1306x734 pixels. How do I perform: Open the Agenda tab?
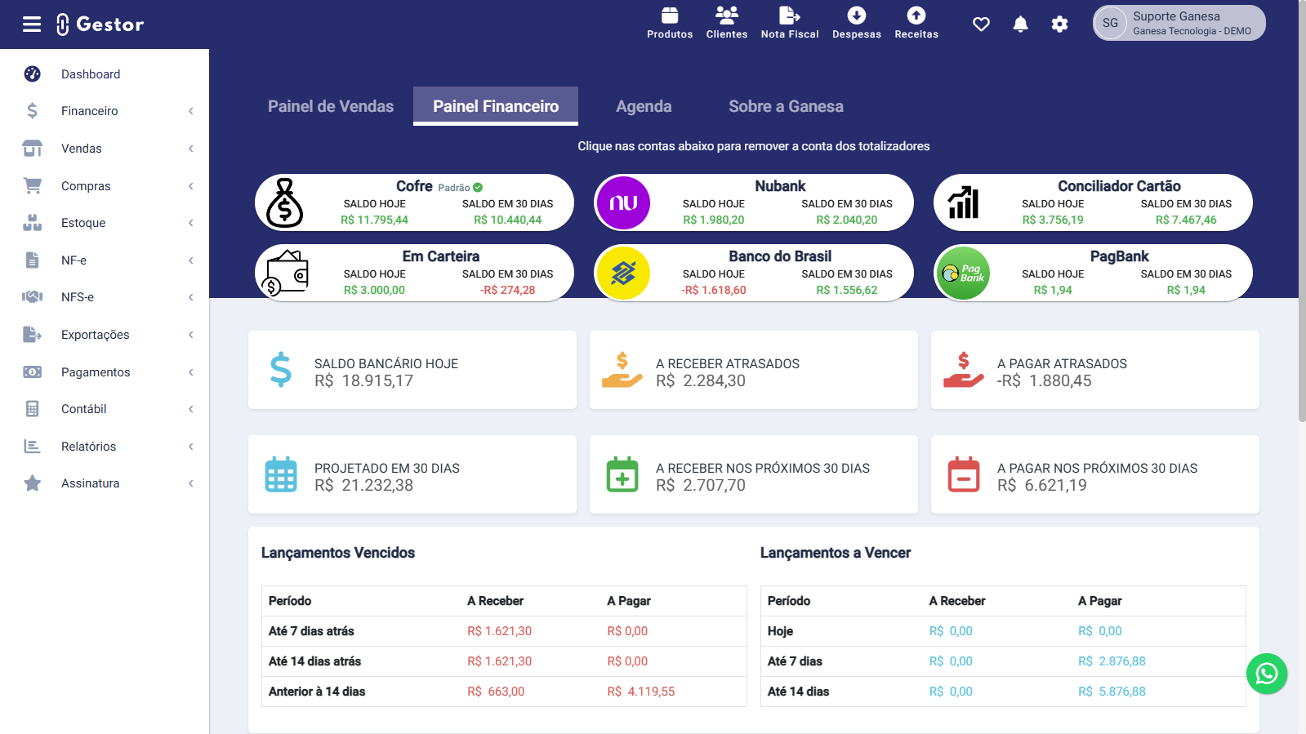644,106
